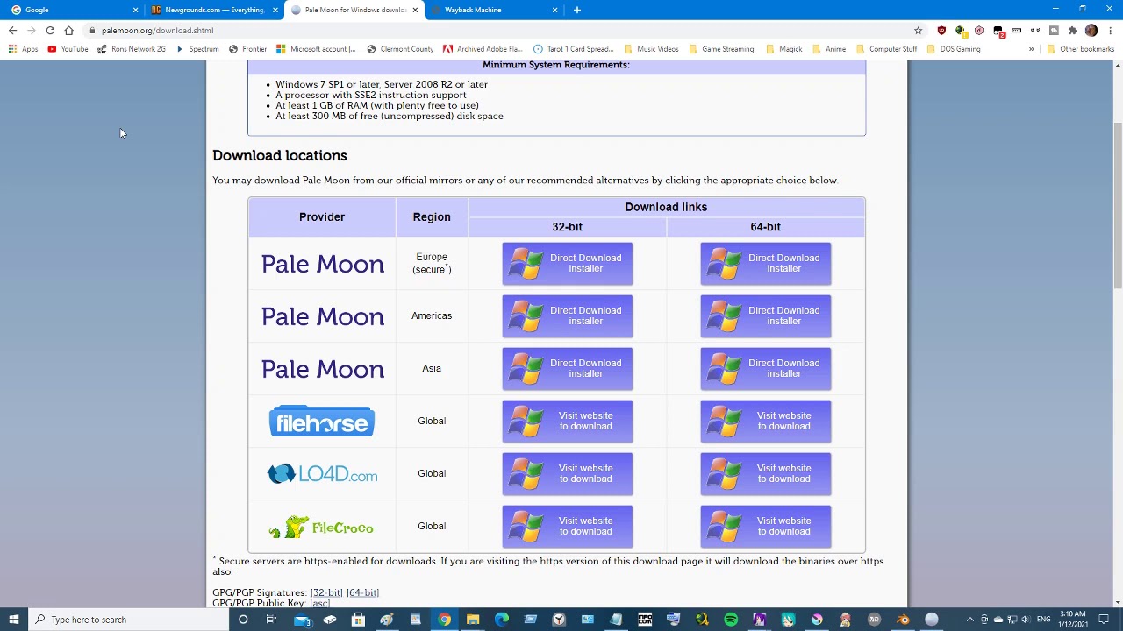Download 64-bit installer from Americas mirror
1123x631 pixels.
coord(766,316)
